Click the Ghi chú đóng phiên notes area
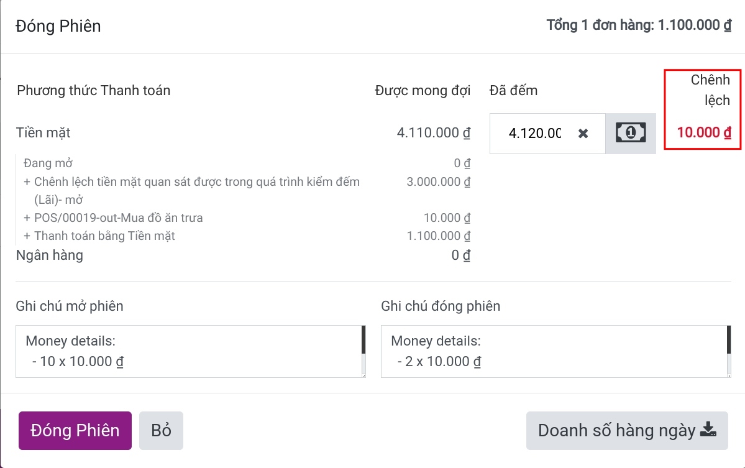 [553, 350]
